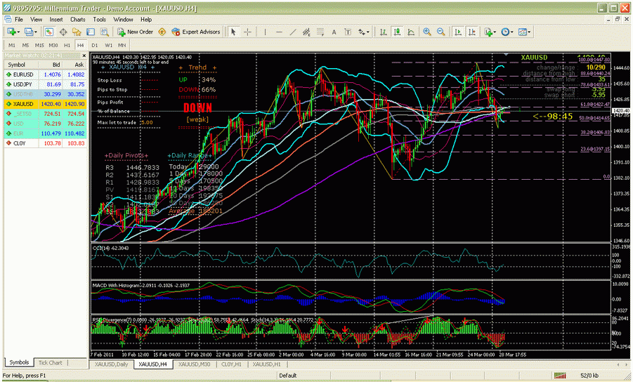Select the arrow cursor tool

coord(233,32)
